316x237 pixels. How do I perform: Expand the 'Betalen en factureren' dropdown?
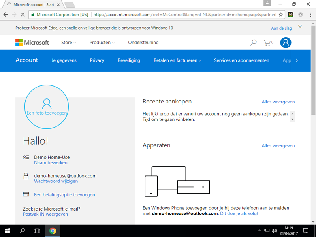tap(177, 60)
